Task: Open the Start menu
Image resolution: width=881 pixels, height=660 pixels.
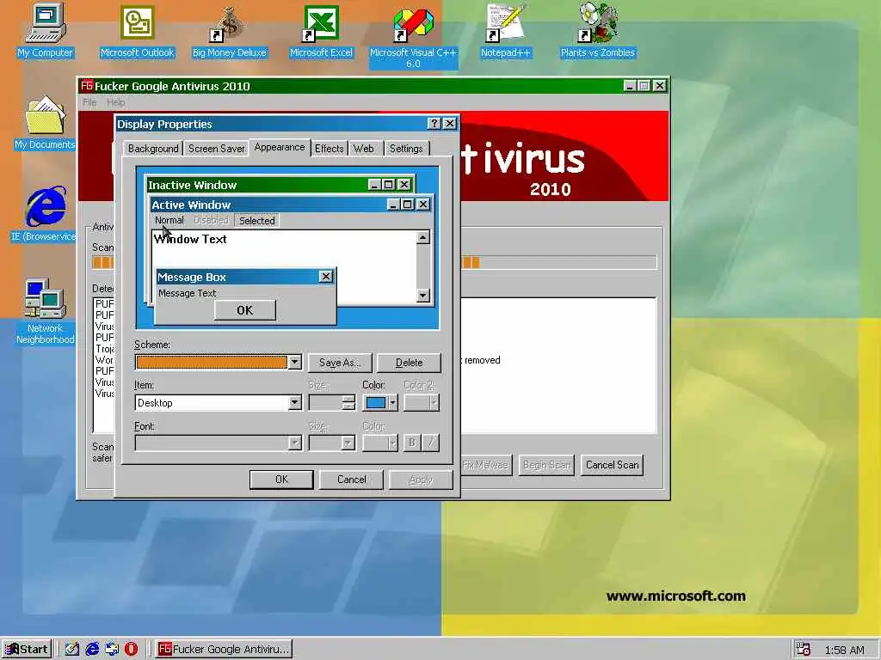Action: (27, 650)
